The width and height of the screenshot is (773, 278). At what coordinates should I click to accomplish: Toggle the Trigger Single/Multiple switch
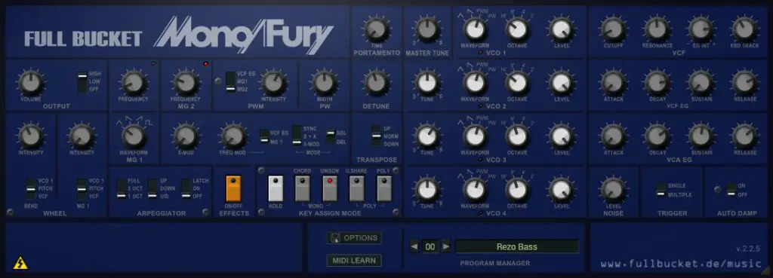click(x=661, y=191)
